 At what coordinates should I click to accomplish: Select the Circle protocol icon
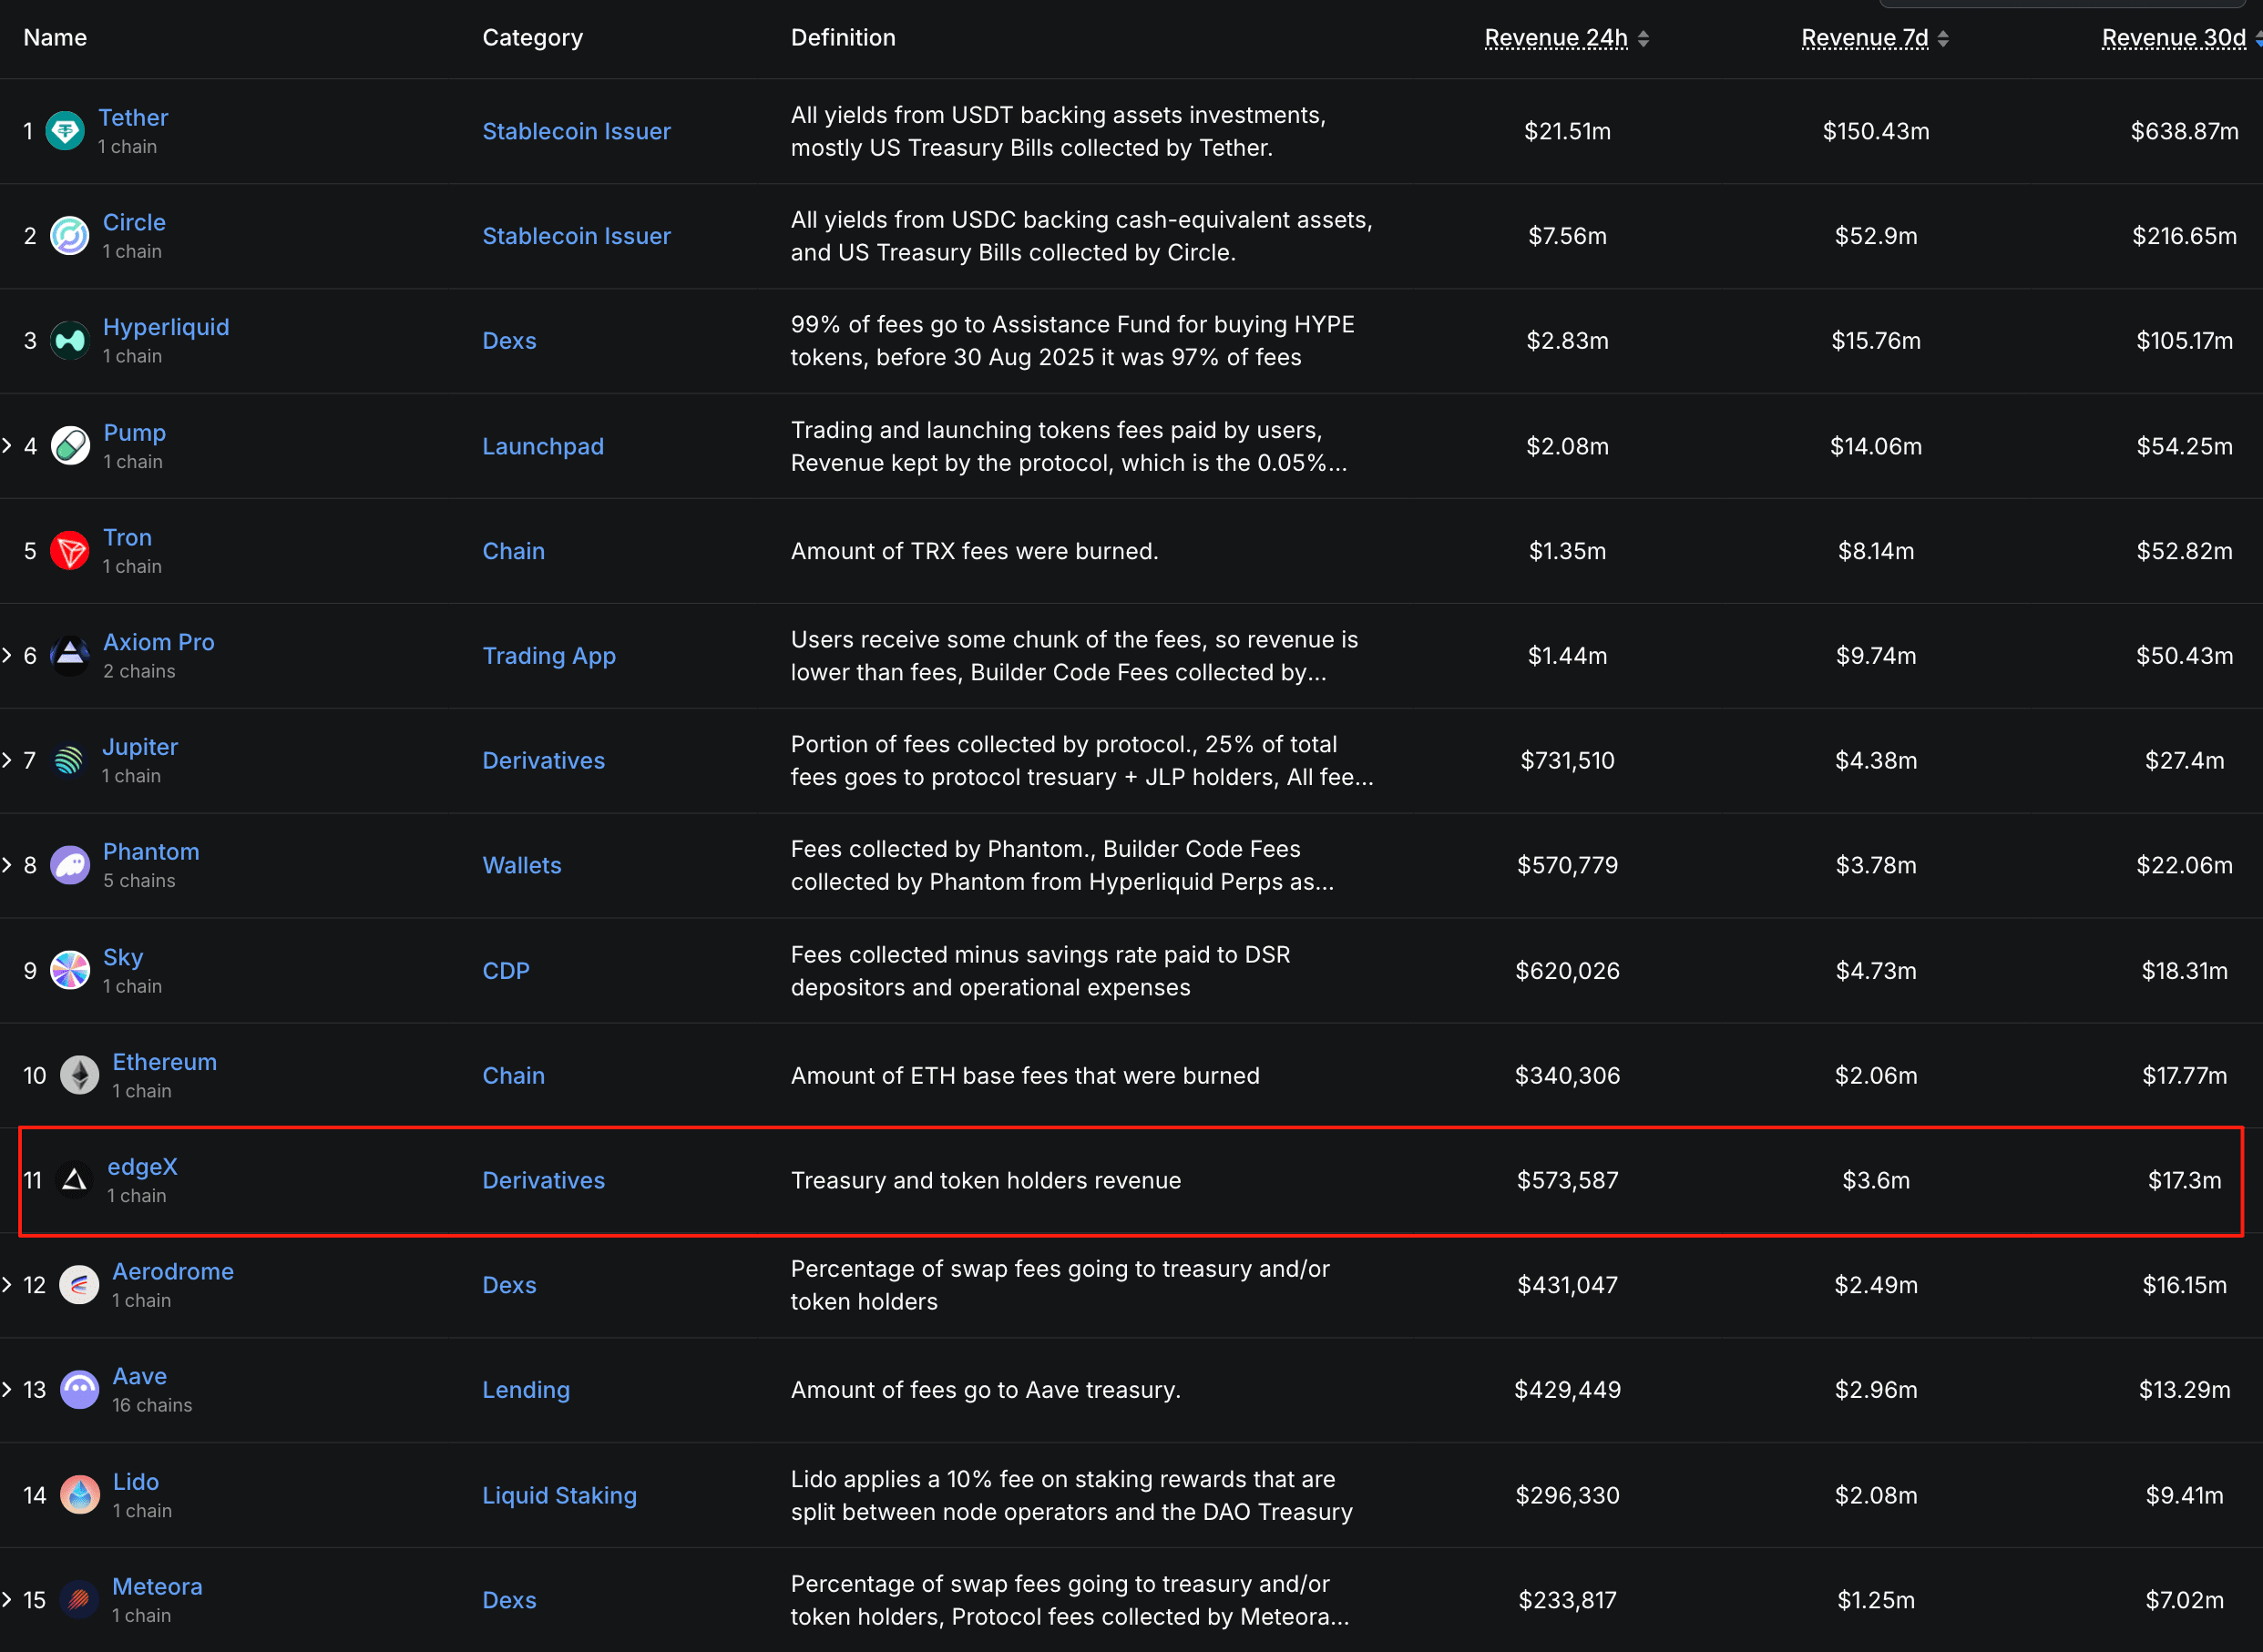69,236
